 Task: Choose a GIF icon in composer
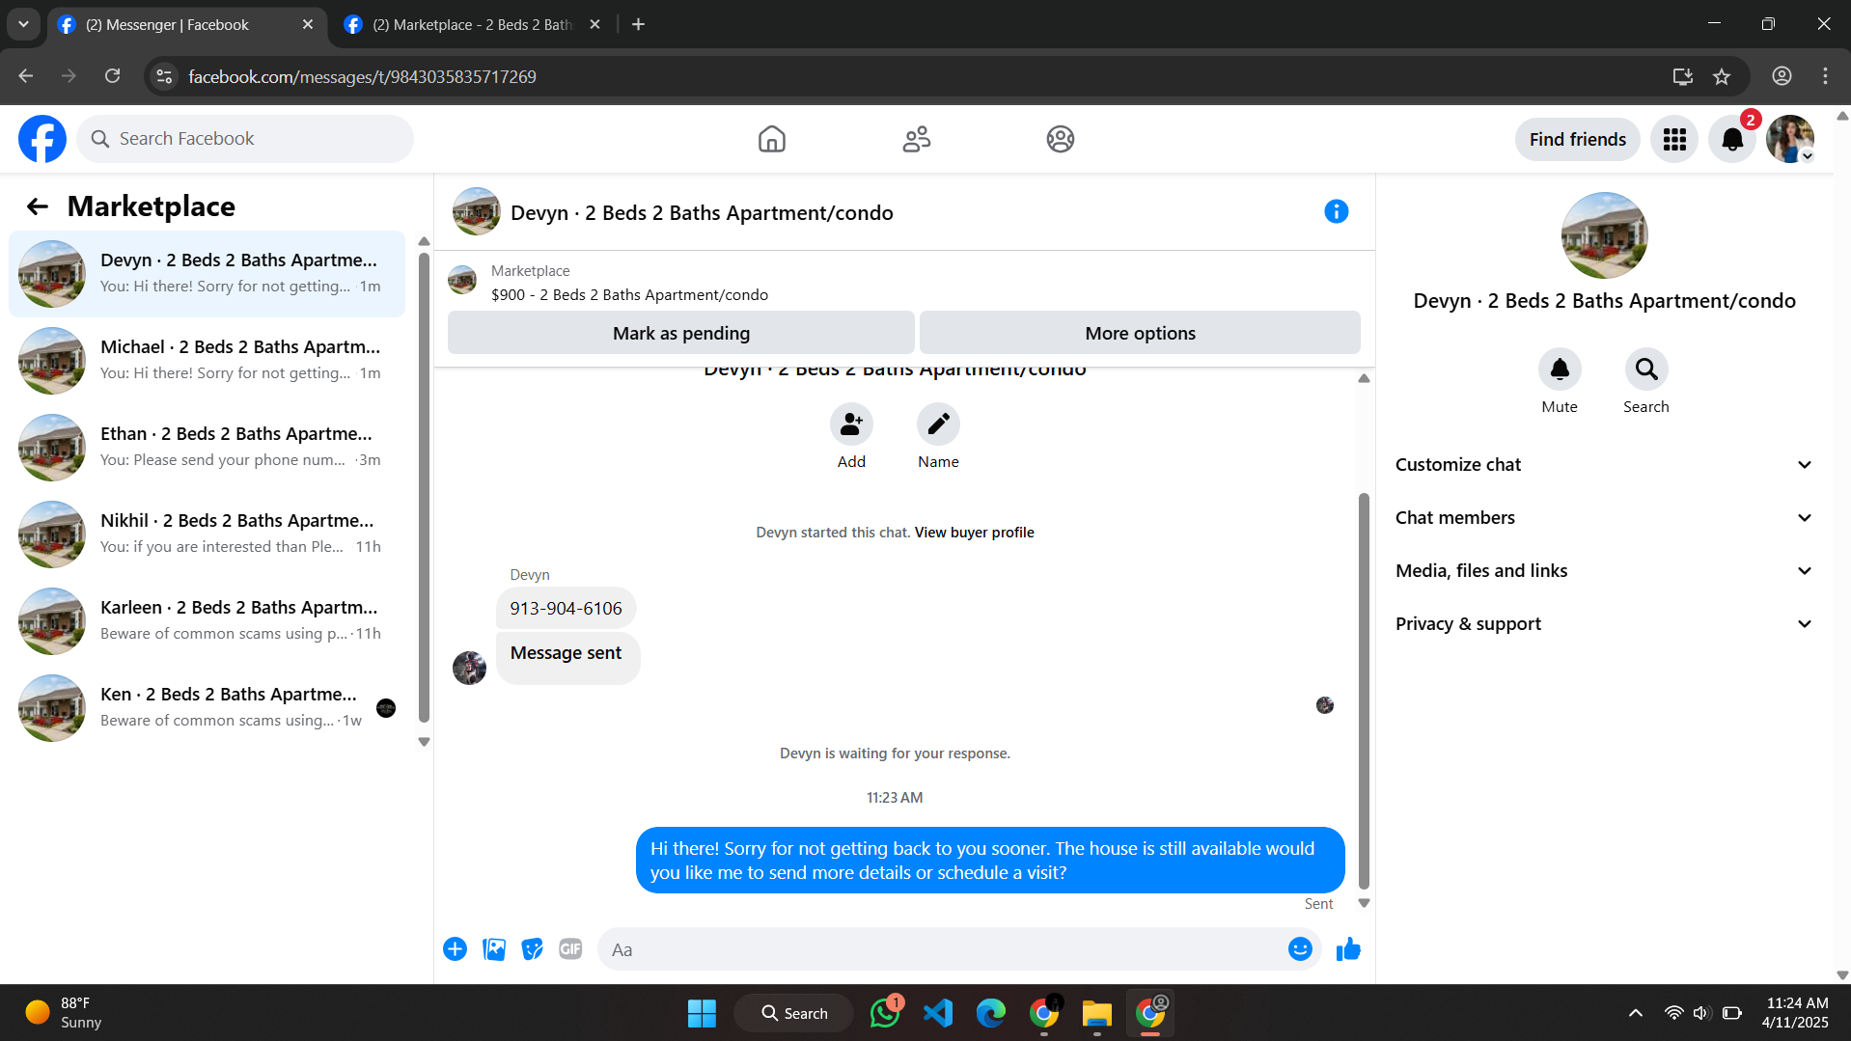pyautogui.click(x=570, y=949)
